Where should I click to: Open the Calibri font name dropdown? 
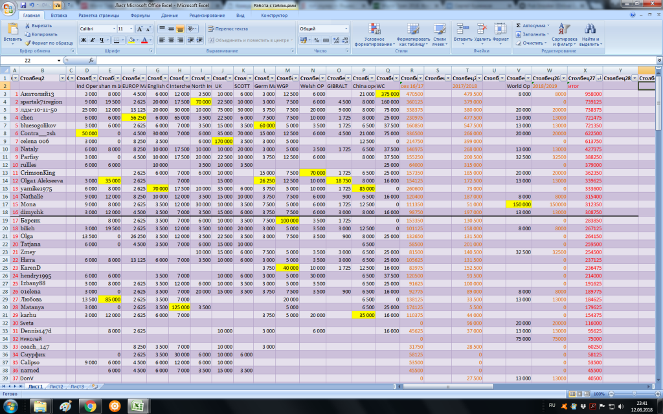pyautogui.click(x=113, y=29)
